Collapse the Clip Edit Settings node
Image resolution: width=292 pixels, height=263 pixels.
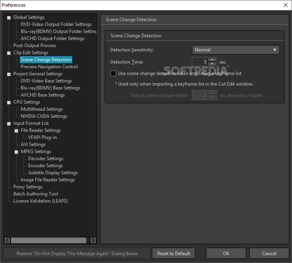click(9, 53)
